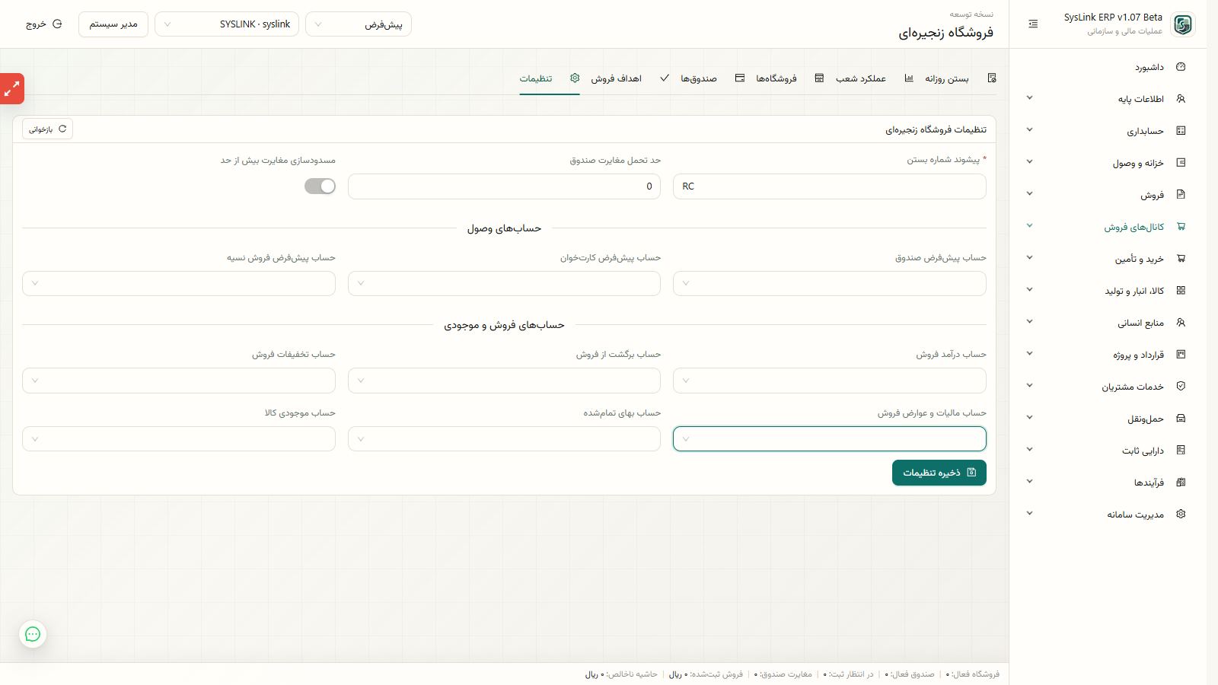Click the فروشگاه فعال status bar entry
This screenshot has height=685, width=1218.
click(974, 674)
